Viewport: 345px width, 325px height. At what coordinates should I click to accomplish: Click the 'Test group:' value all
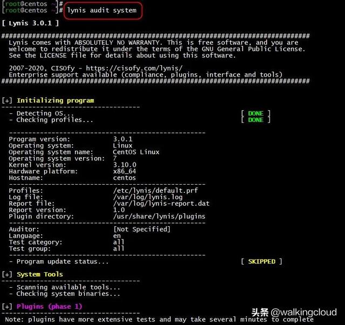(x=119, y=248)
